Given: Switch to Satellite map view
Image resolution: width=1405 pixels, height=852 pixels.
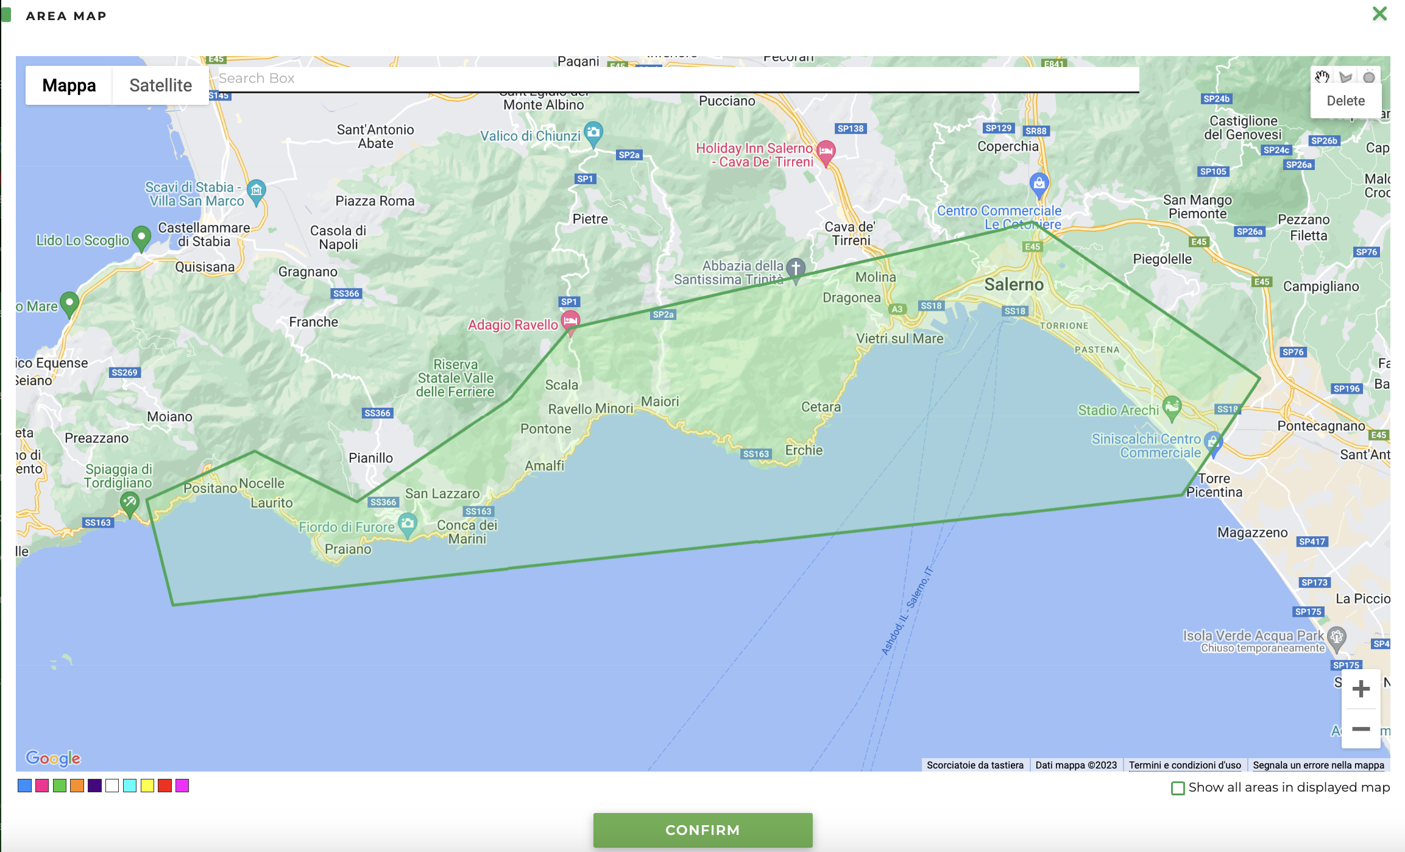Looking at the screenshot, I should tap(160, 85).
